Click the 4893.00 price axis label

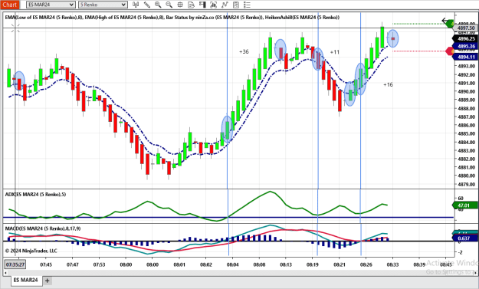click(x=466, y=66)
